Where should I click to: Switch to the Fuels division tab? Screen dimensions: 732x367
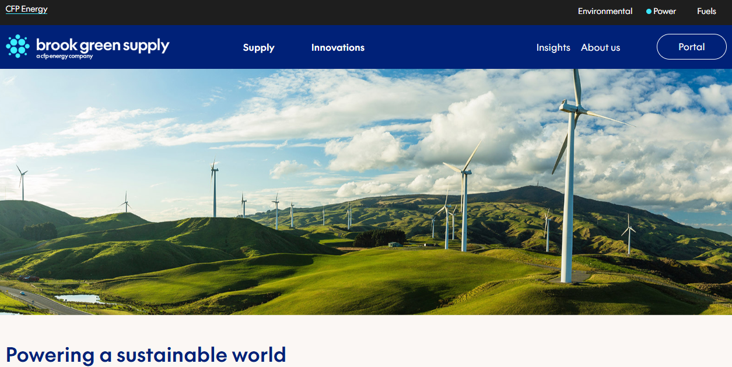[x=706, y=11]
